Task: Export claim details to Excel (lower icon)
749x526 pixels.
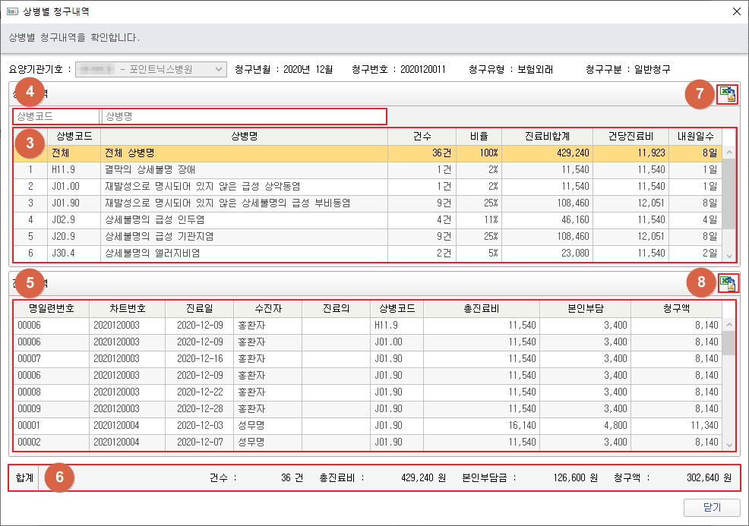Action: 728,283
